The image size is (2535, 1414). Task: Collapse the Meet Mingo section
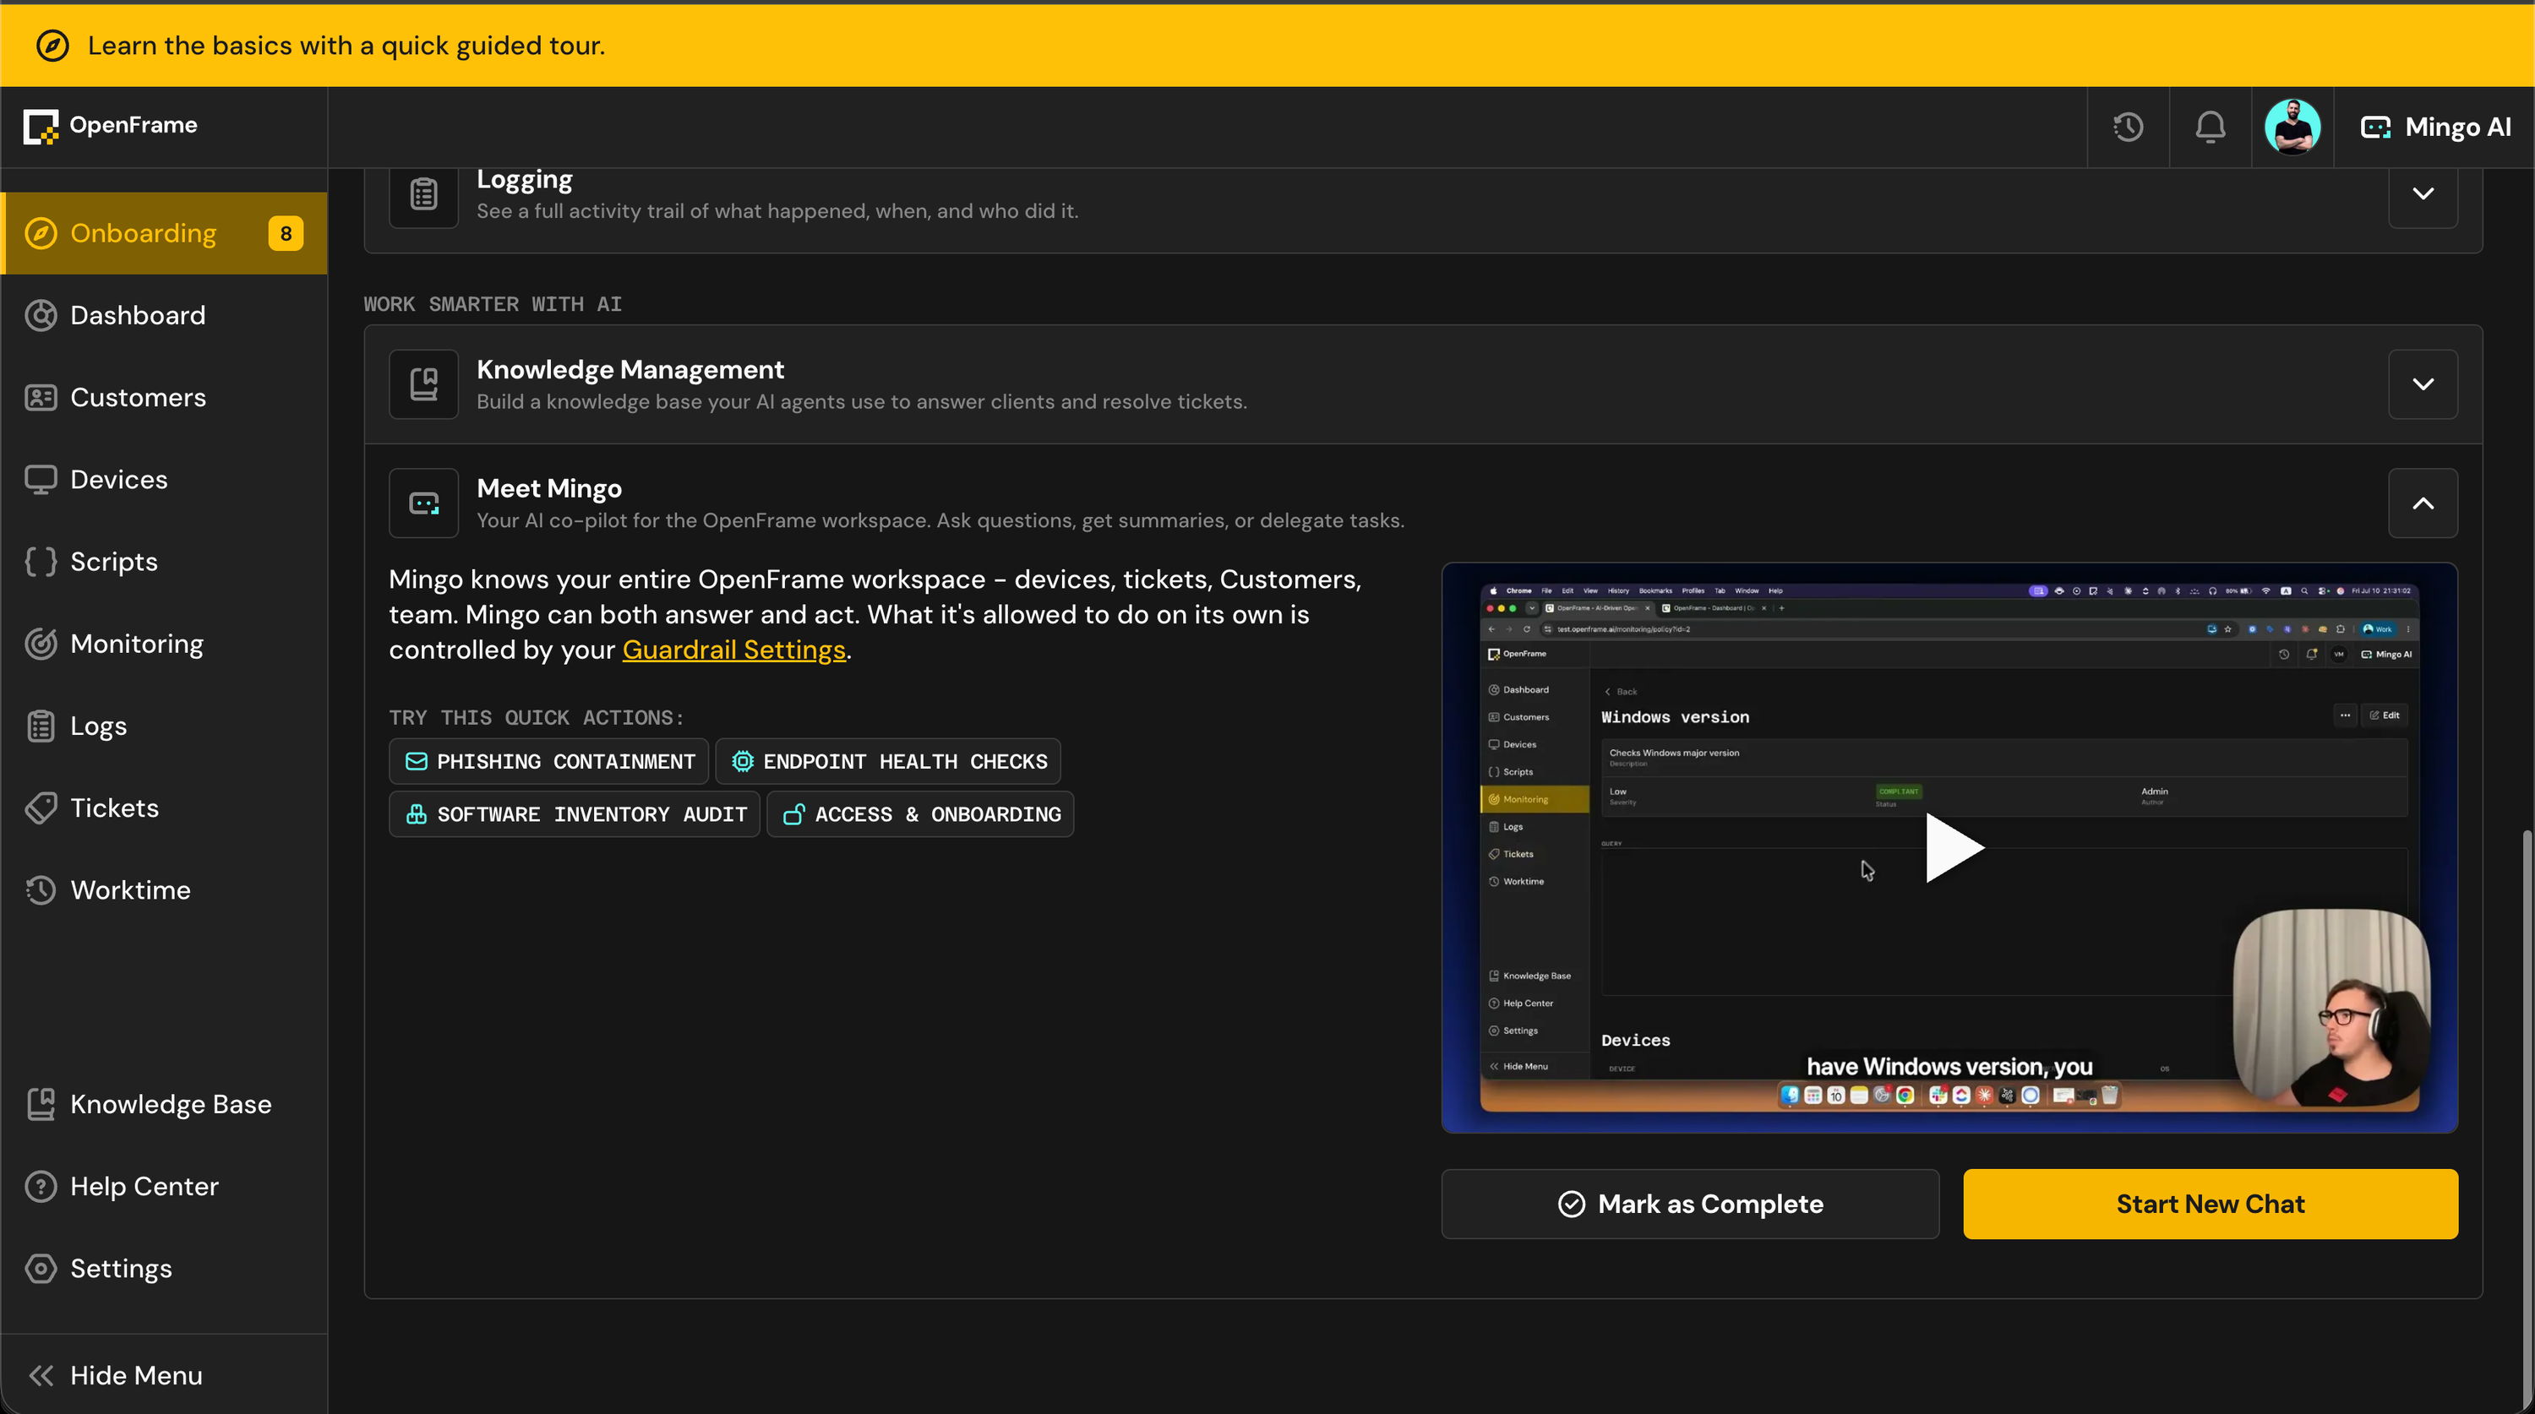pyautogui.click(x=2423, y=503)
